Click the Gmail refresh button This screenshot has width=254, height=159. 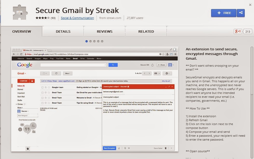point(56,73)
